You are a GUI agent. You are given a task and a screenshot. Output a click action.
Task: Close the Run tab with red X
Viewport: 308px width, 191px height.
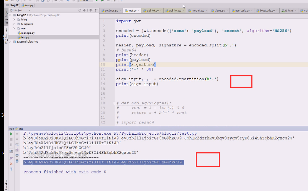(x=11, y=164)
